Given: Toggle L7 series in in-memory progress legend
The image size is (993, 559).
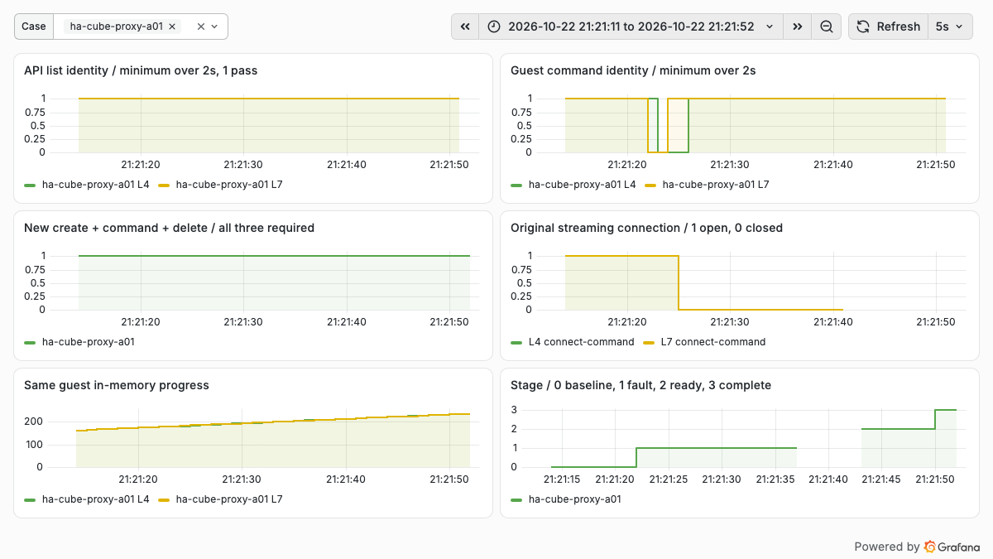Looking at the screenshot, I should (229, 499).
